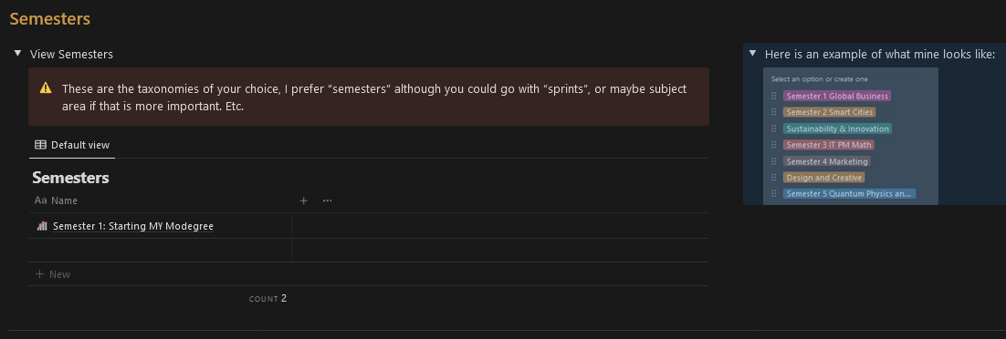This screenshot has width=1006, height=339.
Task: Open the three-dots column options menu
Action: [x=327, y=200]
